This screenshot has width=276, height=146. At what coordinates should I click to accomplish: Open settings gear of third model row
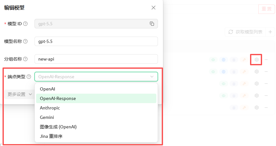point(257,84)
